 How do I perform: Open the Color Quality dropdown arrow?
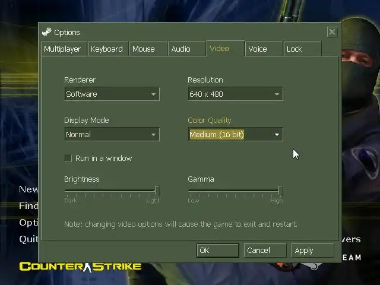click(x=277, y=135)
